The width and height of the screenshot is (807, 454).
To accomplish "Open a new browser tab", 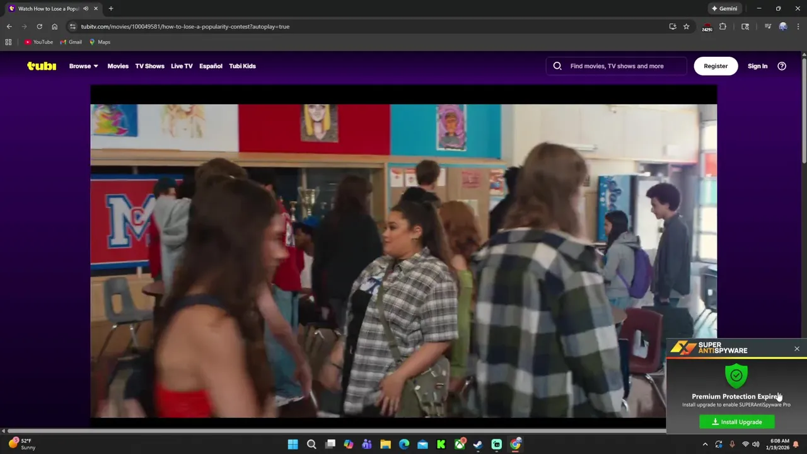I will point(110,8).
